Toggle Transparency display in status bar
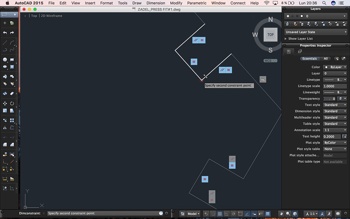Viewport: 350px width, 219px height. pyautogui.click(x=267, y=214)
